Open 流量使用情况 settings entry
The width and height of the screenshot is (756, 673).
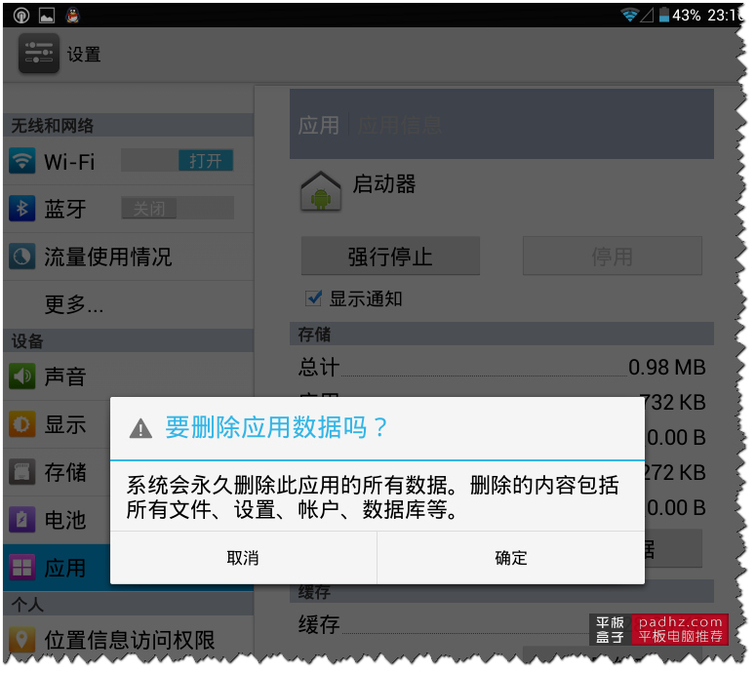(129, 257)
